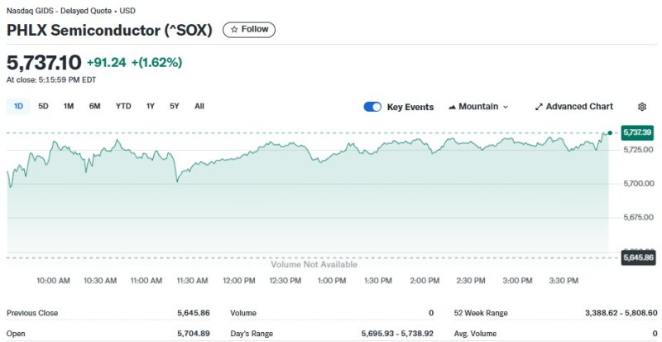
Task: Click the 5,737.39 current price tag
Action: (x=637, y=132)
